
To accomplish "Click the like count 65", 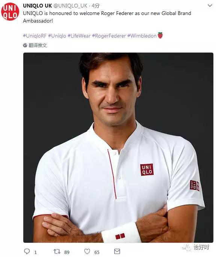I will (97, 252).
